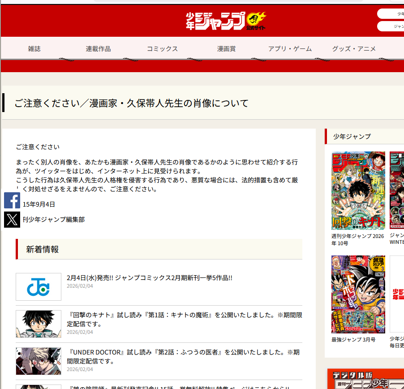Open the 最強ジャンプ 3月号 cover image
Screen dimensions: 404x389
pyautogui.click(x=358, y=294)
